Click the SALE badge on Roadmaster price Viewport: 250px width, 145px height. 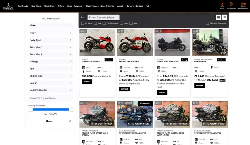pyautogui.click(x=222, y=80)
